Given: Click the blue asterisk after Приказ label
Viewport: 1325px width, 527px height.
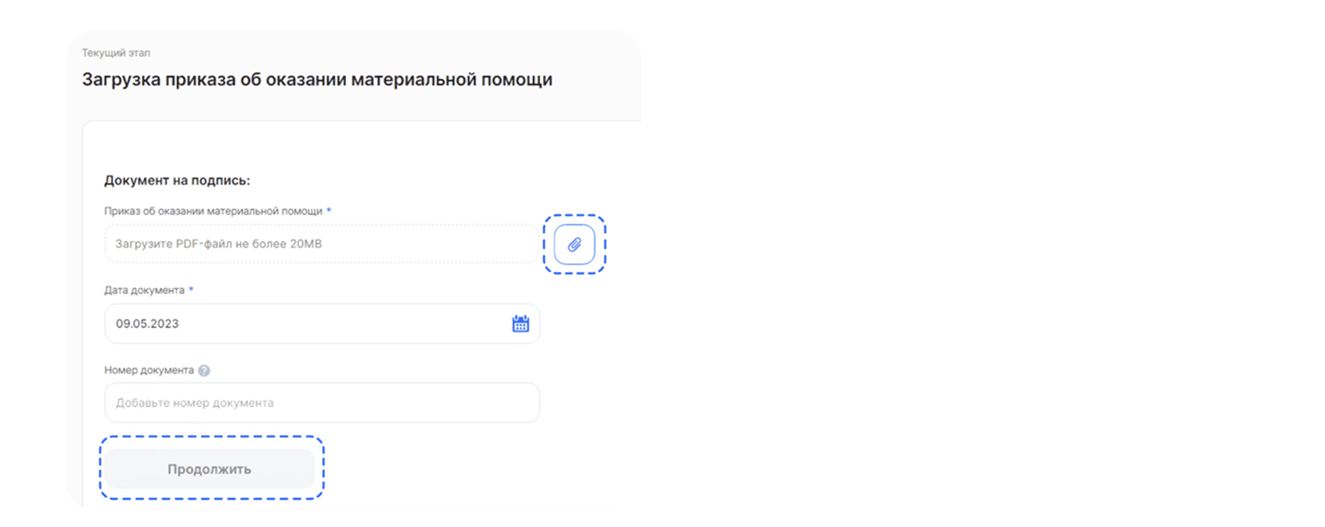Looking at the screenshot, I should pos(329,210).
